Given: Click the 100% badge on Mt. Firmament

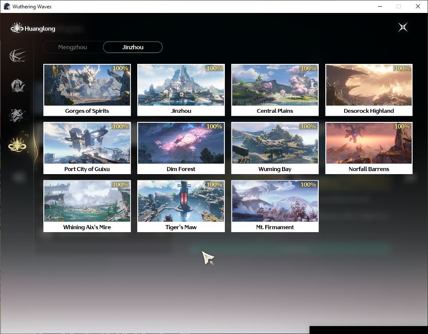Looking at the screenshot, I should (x=308, y=185).
